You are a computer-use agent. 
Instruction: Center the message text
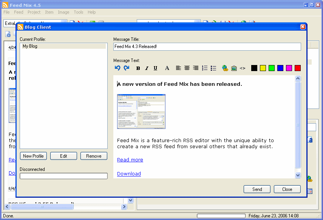tap(187, 68)
